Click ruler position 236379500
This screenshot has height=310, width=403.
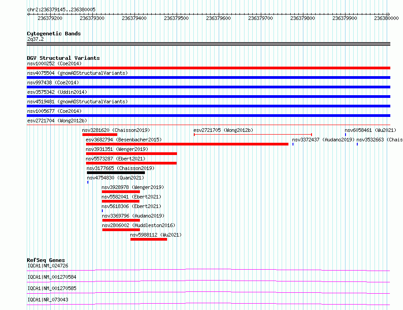tap(176, 18)
